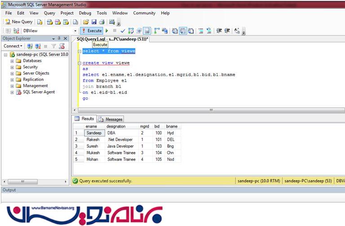Click New Query in the toolbar
The width and height of the screenshot is (345, 226).
(18, 22)
